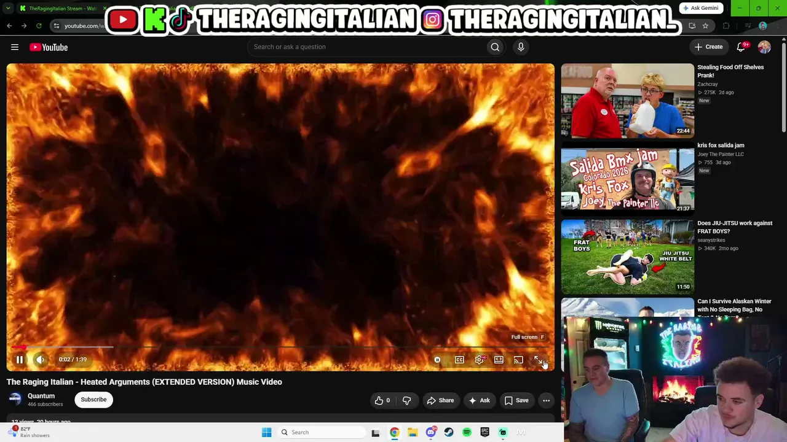
Task: Open Discord from the taskbar
Action: [x=430, y=432]
